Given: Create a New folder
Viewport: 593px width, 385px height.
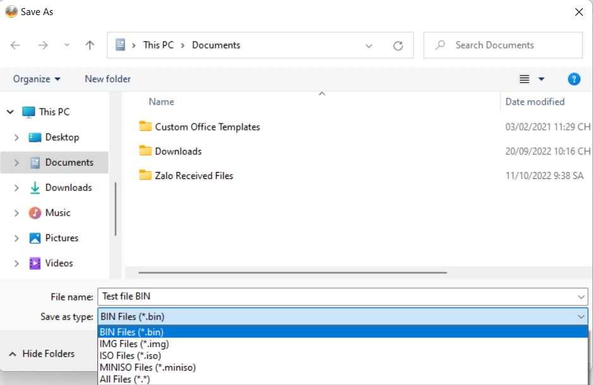Looking at the screenshot, I should pyautogui.click(x=108, y=79).
